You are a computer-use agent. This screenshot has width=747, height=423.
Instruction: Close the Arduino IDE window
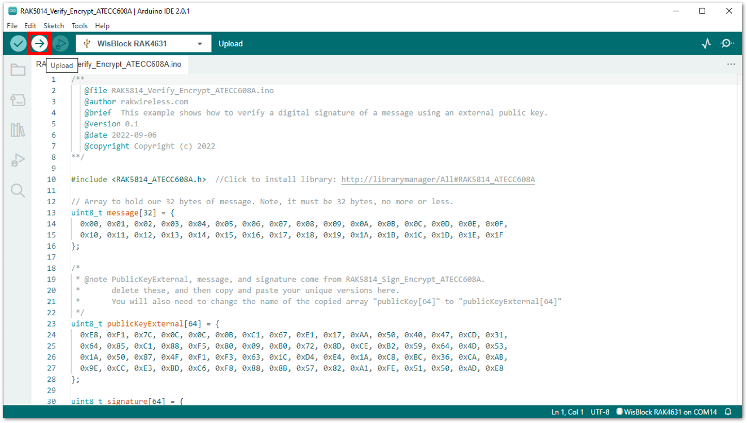[729, 11]
